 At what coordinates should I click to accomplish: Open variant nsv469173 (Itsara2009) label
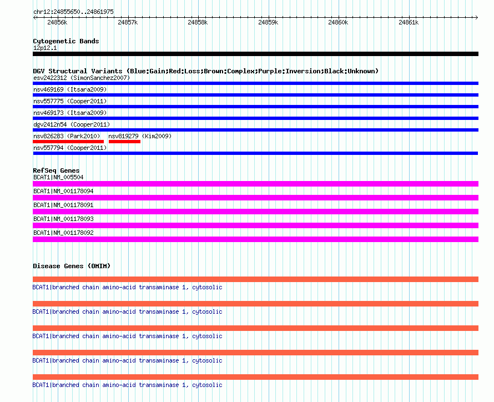tap(70, 113)
